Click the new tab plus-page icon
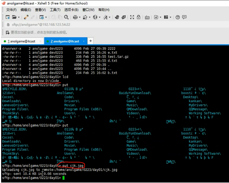The image size is (229, 183). (x=156, y=17)
